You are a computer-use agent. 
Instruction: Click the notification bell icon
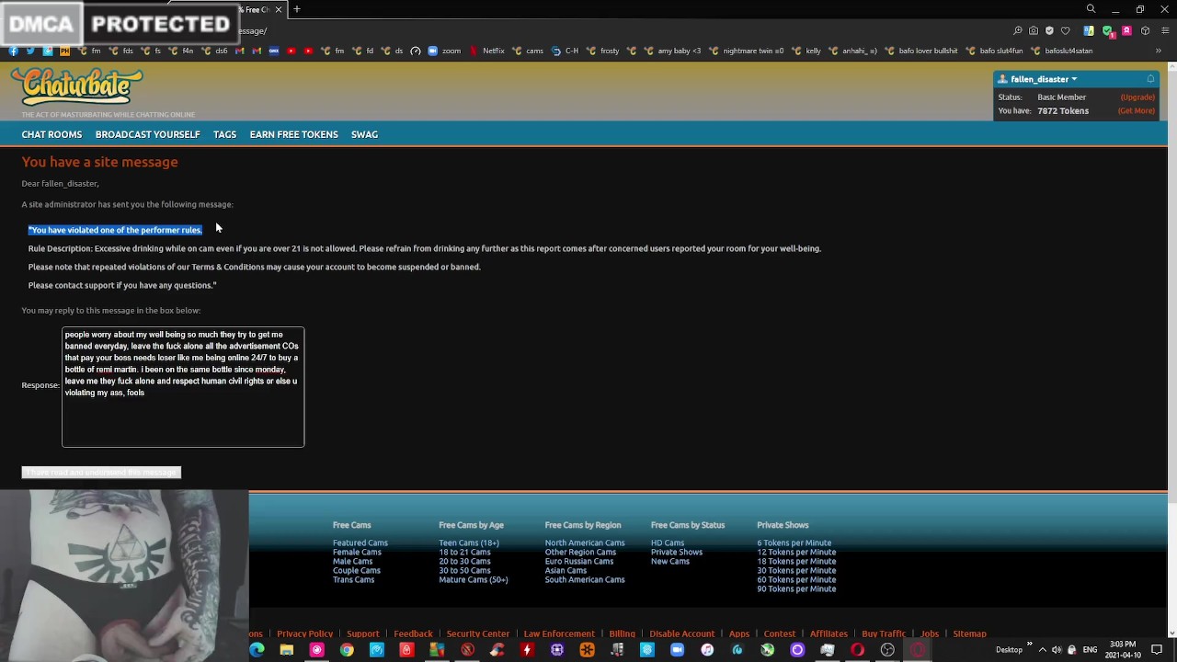tap(1150, 79)
